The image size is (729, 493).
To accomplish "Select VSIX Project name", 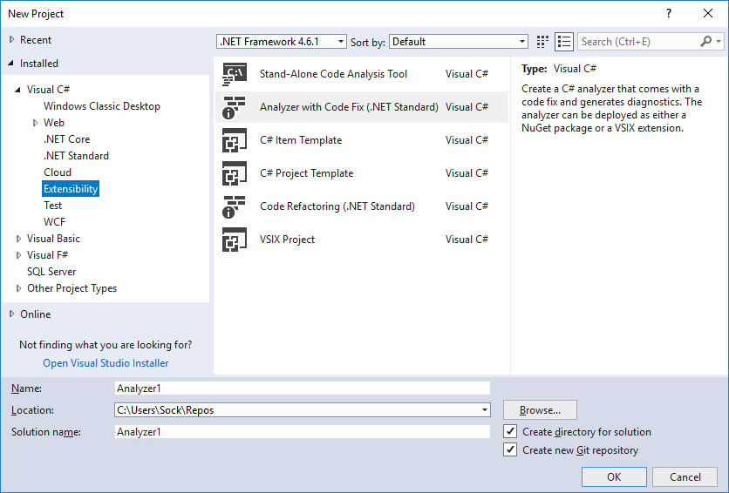I will pos(287,240).
